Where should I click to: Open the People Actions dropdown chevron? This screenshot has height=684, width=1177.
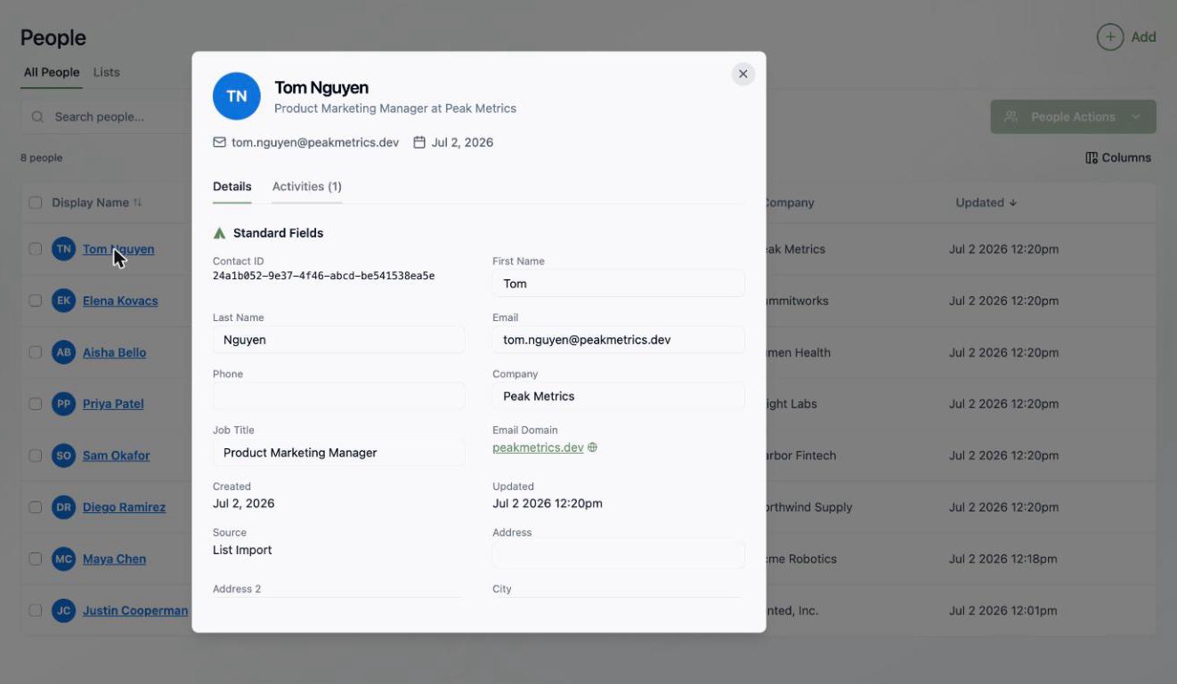coord(1135,117)
